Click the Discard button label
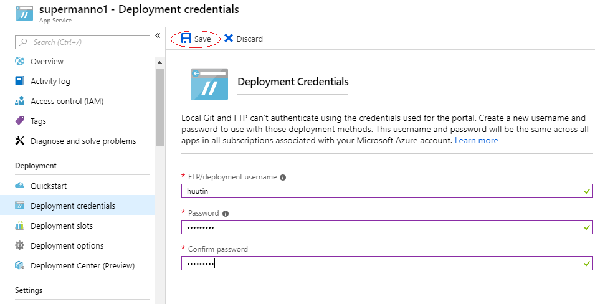 250,39
